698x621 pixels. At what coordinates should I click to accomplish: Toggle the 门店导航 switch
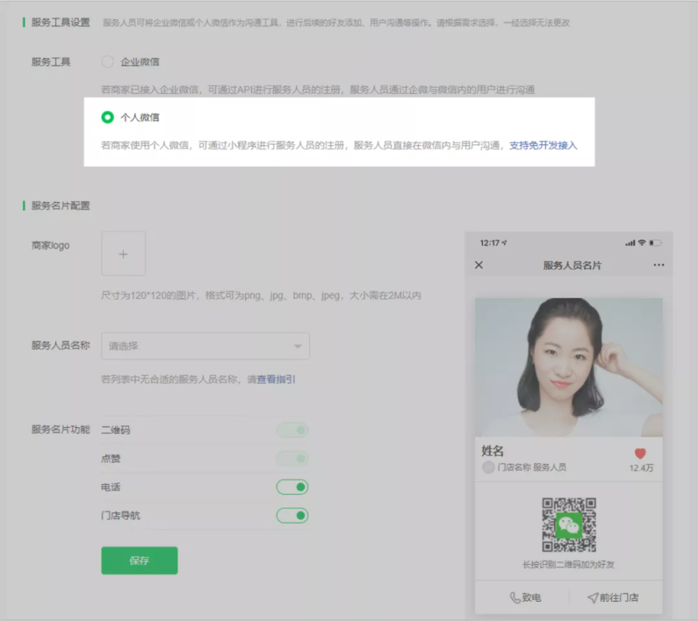pyautogui.click(x=293, y=516)
